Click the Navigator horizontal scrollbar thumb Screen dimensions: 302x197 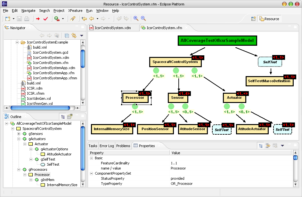[x=40, y=108]
